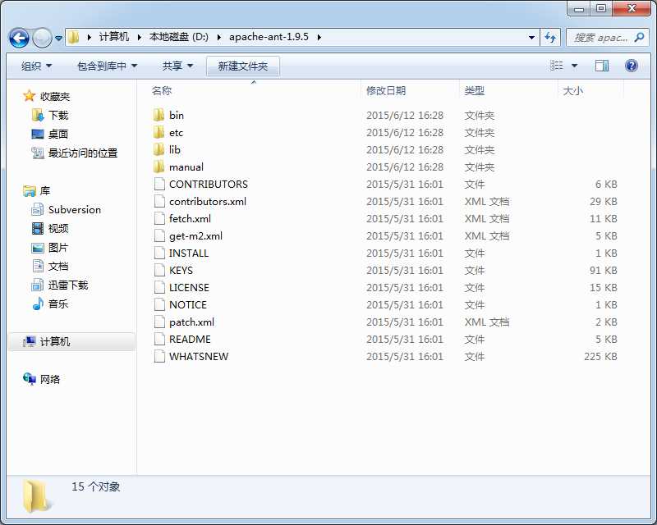
Task: Click the magnifier search icon
Action: click(640, 37)
